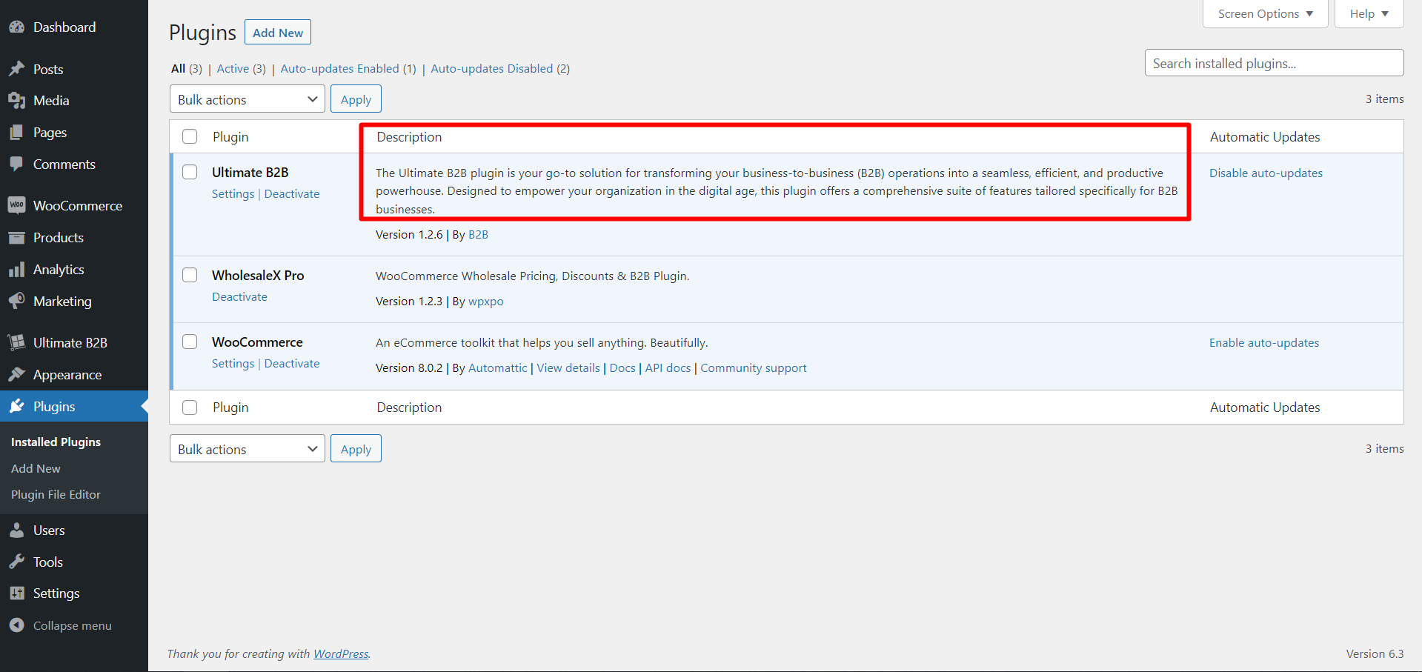Click the Settings sliders icon
This screenshot has width=1422, height=672.
(16, 593)
